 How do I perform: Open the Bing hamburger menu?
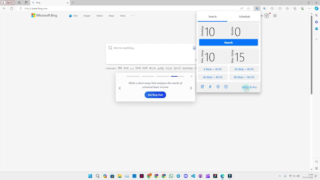(x=275, y=16)
